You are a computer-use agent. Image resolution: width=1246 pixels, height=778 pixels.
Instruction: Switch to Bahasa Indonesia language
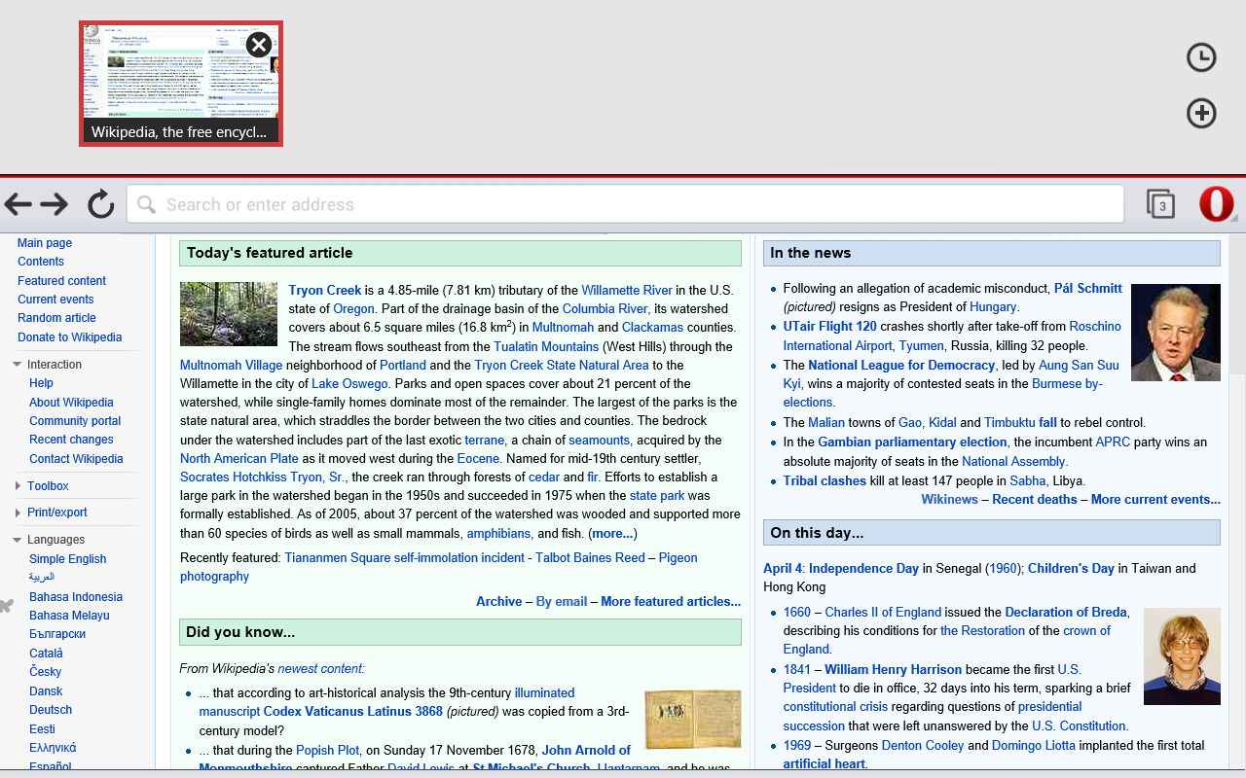(76, 597)
